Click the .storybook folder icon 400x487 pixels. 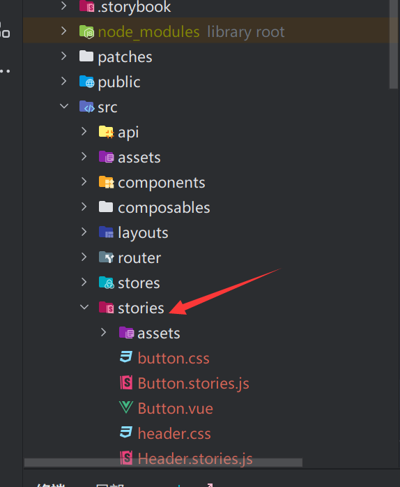(86, 6)
